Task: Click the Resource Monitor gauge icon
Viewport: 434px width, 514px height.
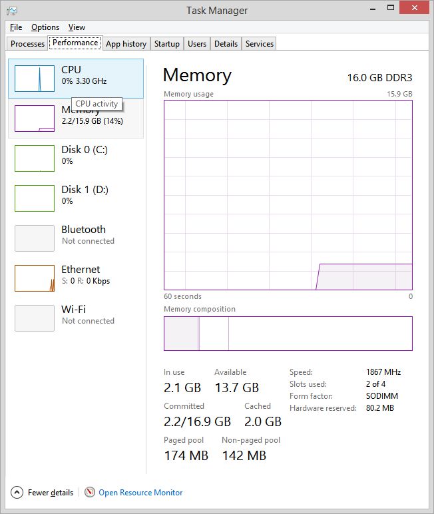Action: click(x=90, y=493)
